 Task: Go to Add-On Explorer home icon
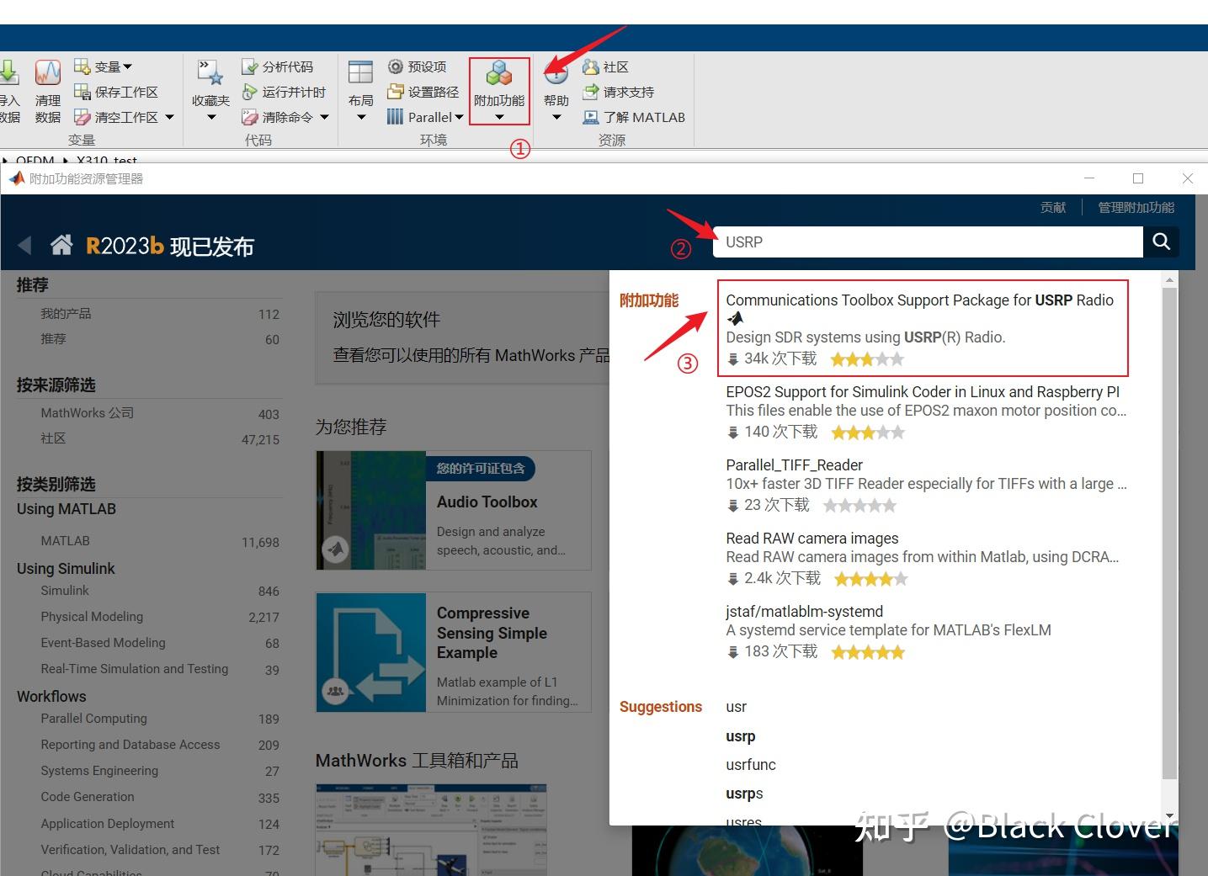(x=61, y=245)
